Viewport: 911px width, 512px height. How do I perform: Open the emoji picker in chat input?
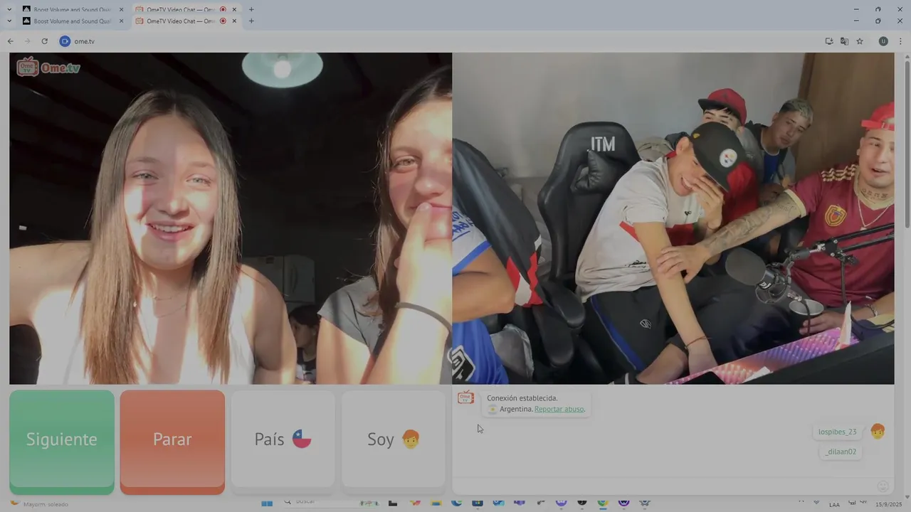tap(883, 486)
